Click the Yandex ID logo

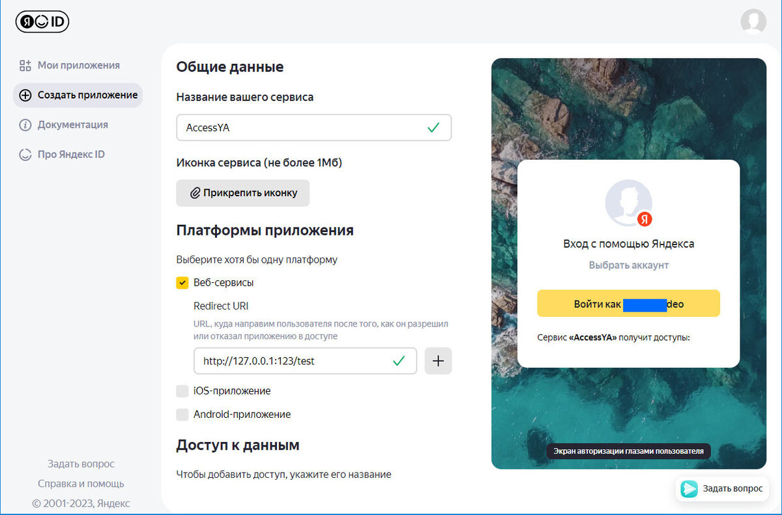[x=42, y=22]
